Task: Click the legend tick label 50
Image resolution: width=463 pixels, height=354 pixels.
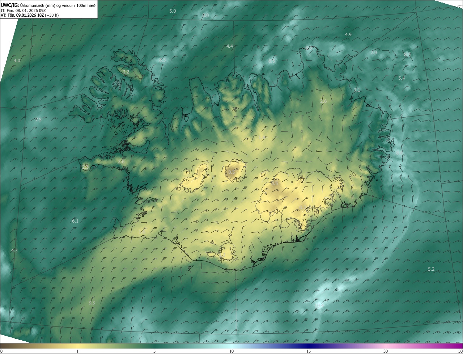Action: pyautogui.click(x=460, y=351)
